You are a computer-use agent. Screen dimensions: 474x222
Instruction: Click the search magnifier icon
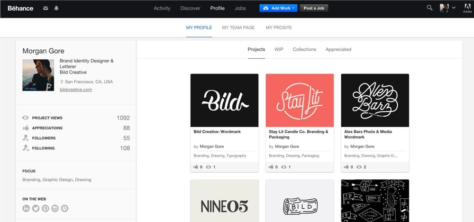429,8
